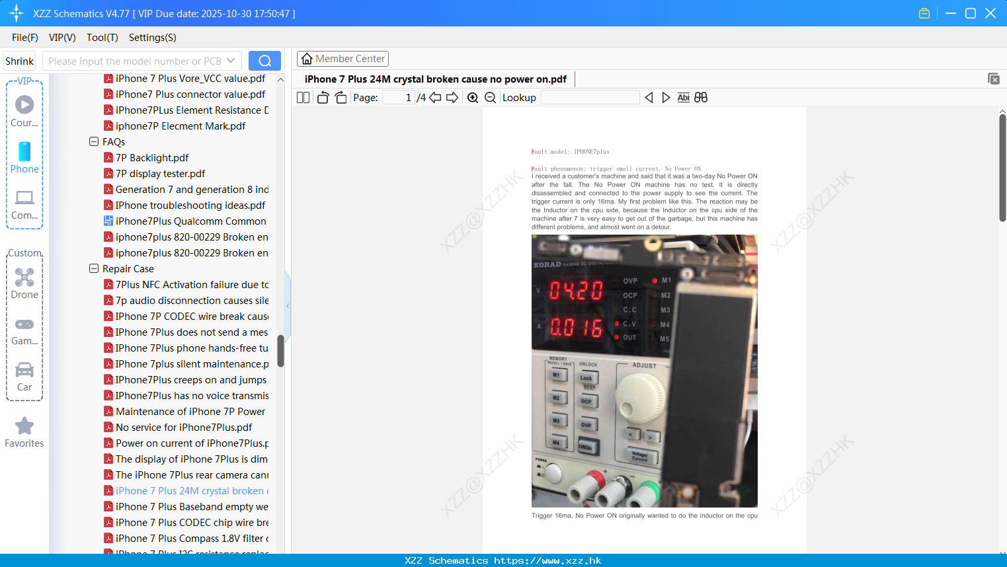Rotate the PDF page clockwise
This screenshot has height=567, width=1007.
[341, 98]
